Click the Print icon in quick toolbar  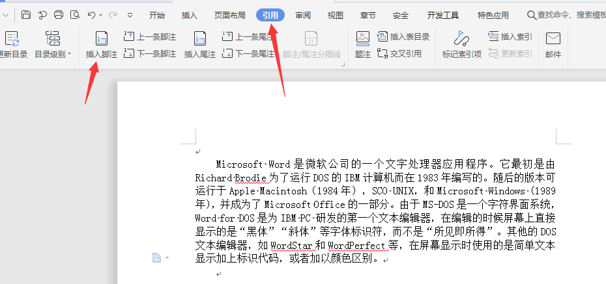pyautogui.click(x=59, y=15)
